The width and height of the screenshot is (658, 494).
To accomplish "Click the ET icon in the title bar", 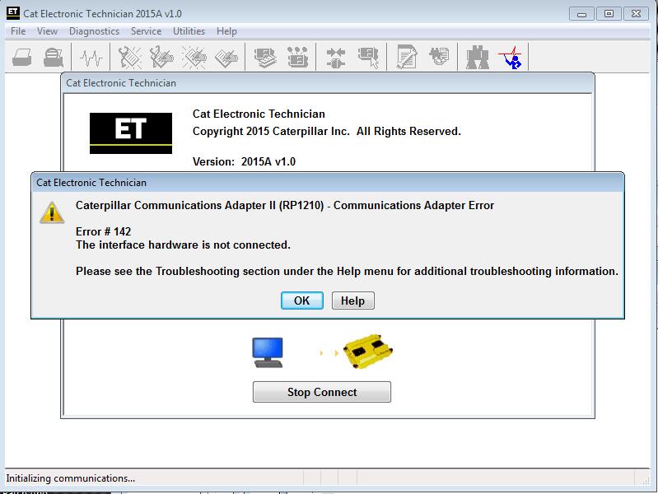I will (x=13, y=13).
